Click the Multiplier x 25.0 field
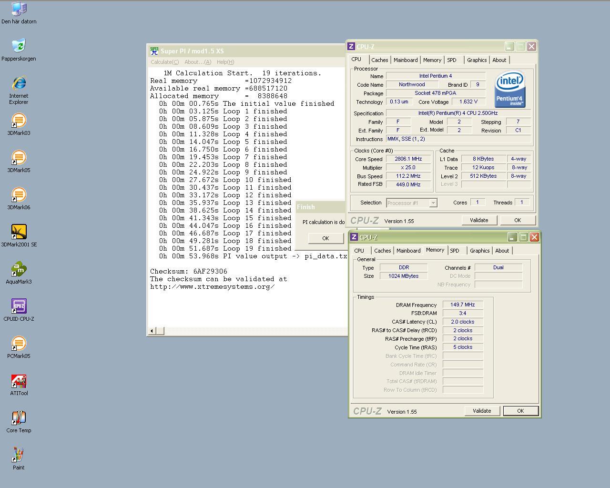Image resolution: width=610 pixels, height=488 pixels. point(408,168)
